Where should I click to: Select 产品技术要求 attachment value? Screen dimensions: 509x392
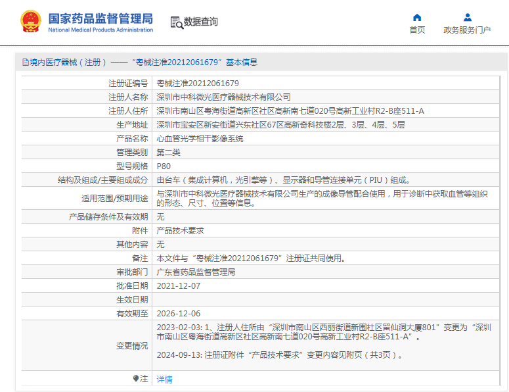[180, 230]
